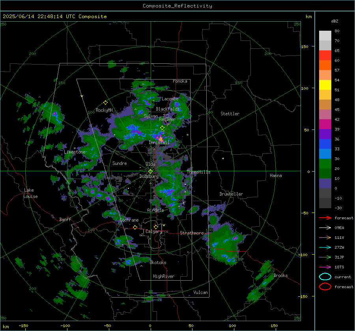The width and height of the screenshot is (355, 331).
Task: Click the Composite_Reflectivity title text
Action: (177, 6)
